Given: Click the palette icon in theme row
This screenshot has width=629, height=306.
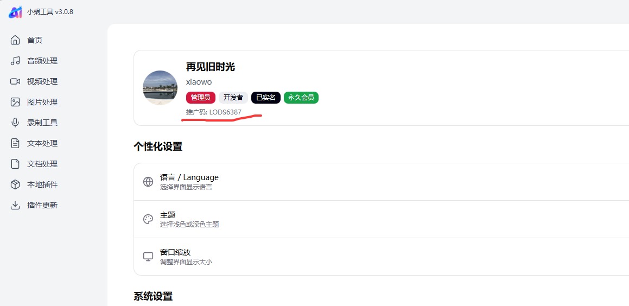Looking at the screenshot, I should (x=148, y=219).
